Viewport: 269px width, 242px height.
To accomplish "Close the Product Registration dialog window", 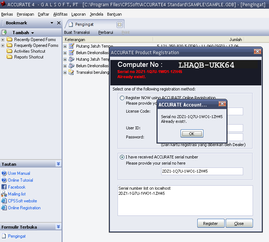I will click(x=257, y=52).
